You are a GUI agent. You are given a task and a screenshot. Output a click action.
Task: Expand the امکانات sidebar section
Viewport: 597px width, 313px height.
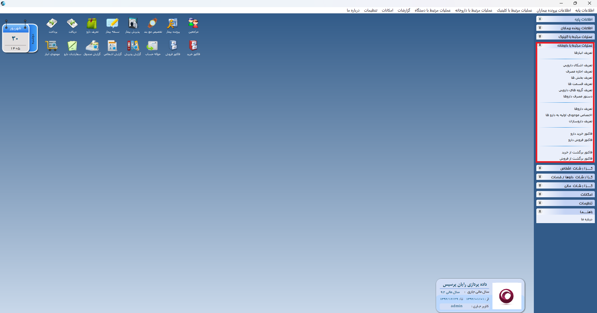565,194
